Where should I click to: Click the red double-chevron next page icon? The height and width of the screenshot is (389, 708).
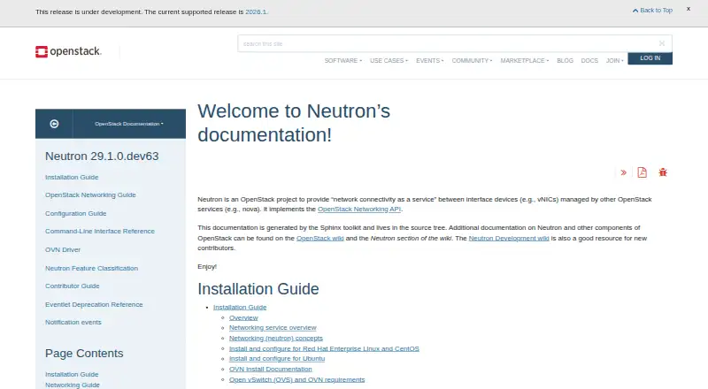[624, 172]
